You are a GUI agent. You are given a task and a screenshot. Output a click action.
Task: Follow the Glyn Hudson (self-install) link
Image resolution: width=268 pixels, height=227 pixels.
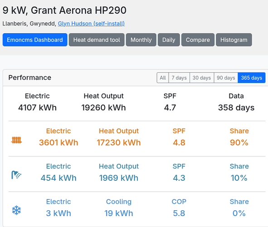pos(91,24)
